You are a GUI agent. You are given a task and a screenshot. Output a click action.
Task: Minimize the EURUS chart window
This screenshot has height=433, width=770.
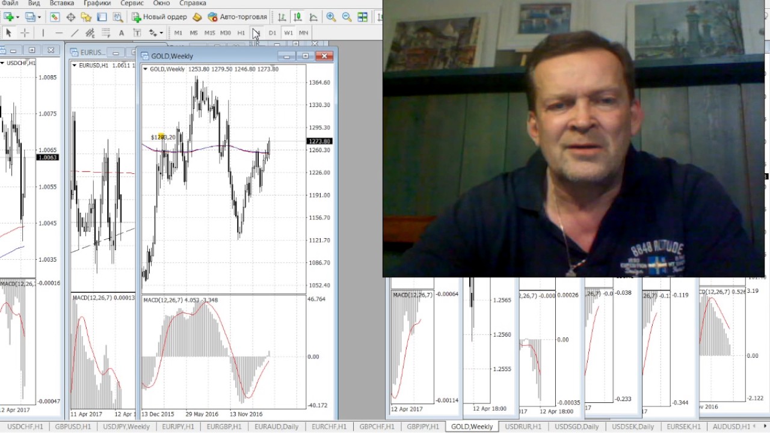pos(115,52)
